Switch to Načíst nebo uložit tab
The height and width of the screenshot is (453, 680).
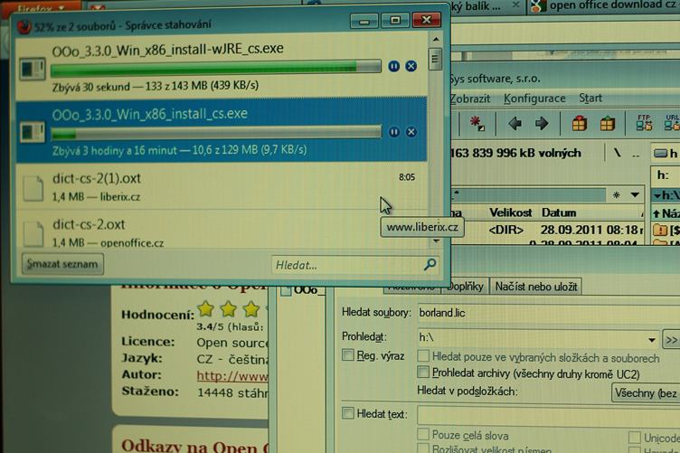point(536,287)
